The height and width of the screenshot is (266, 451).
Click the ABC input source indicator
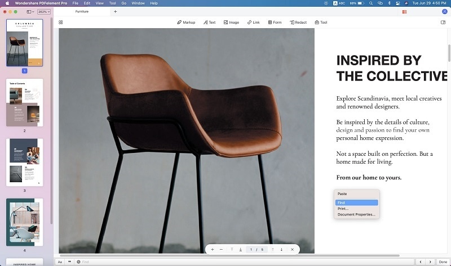[339, 3]
